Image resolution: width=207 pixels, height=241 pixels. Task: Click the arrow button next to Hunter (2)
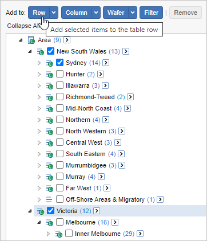101,74
